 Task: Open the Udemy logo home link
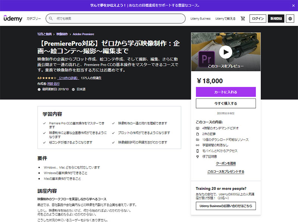pyautogui.click(x=13, y=18)
